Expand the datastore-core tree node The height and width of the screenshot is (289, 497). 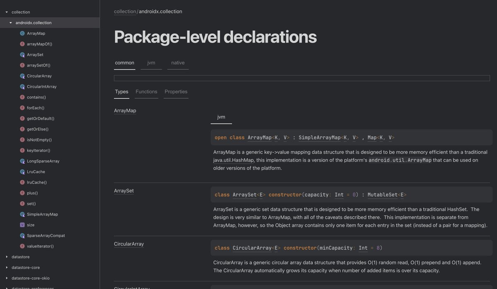[7, 268]
